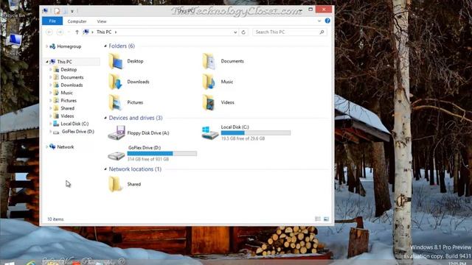This screenshot has height=265, width=472.
Task: Switch to Large icons view in status bar
Action: pyautogui.click(x=326, y=219)
